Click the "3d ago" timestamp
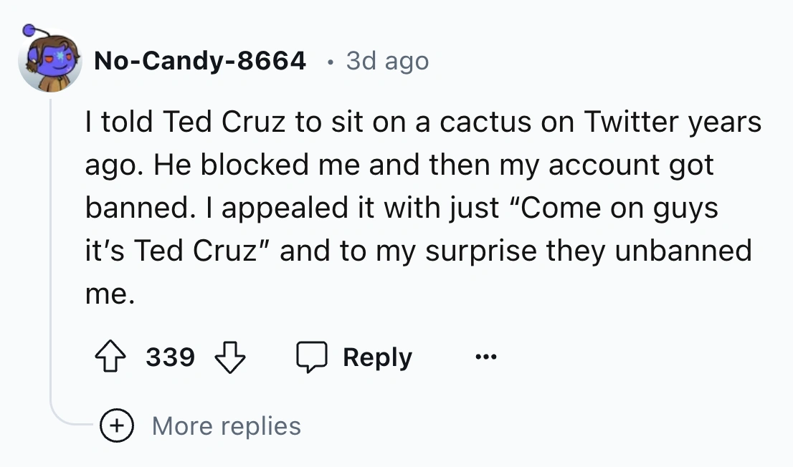The image size is (793, 467). click(x=387, y=62)
